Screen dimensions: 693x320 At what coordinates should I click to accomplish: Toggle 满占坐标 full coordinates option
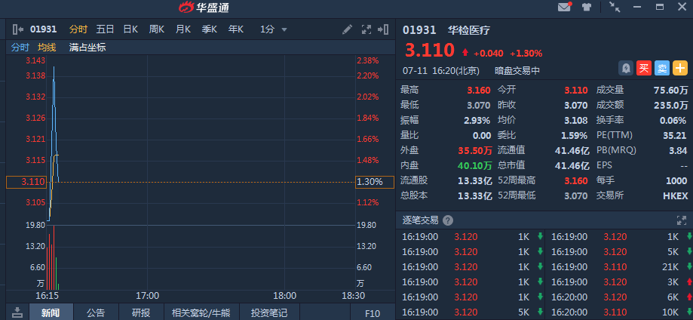(87, 48)
